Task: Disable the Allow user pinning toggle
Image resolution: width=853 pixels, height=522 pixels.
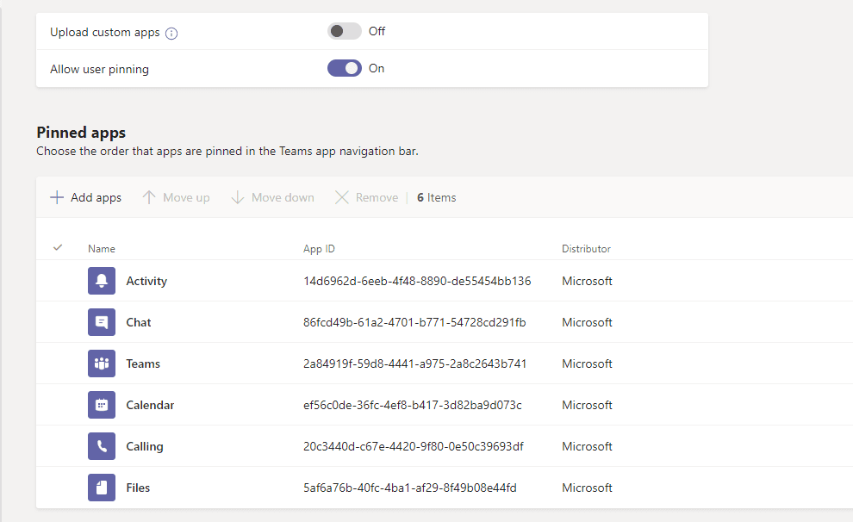Action: 345,68
